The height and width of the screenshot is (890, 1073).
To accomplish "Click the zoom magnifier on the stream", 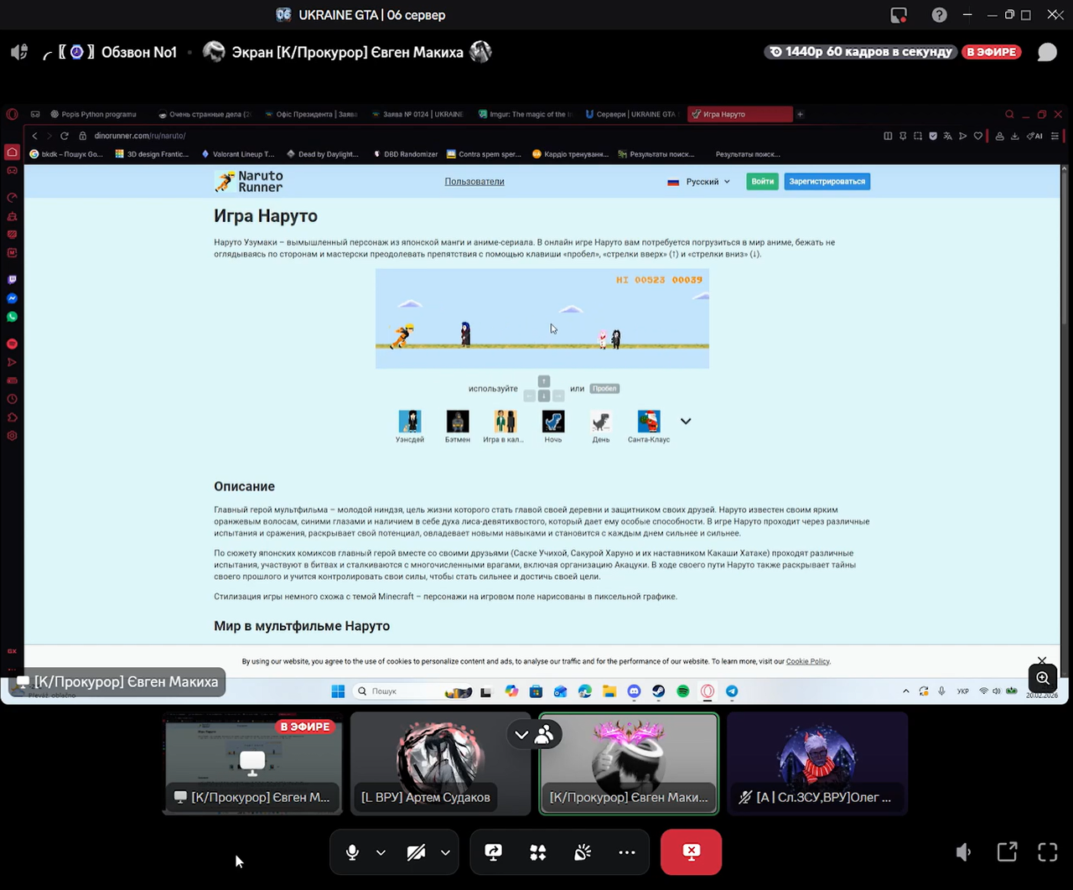I will pos(1043,678).
